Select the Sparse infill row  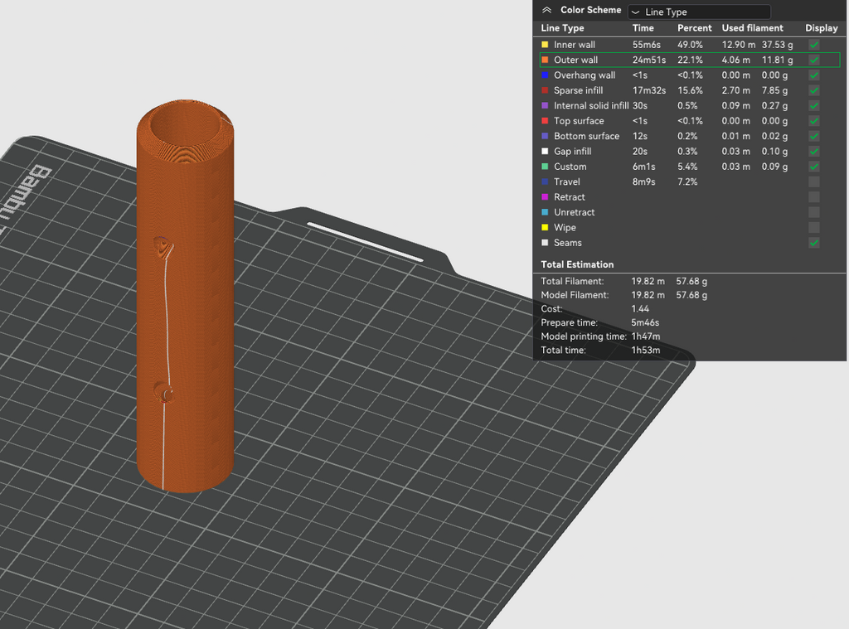coord(689,90)
